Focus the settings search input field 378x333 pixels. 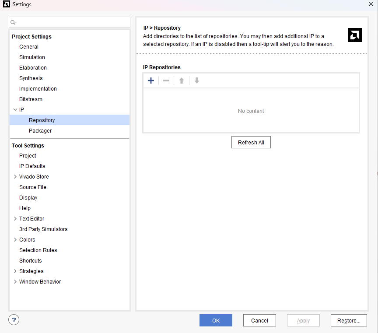point(70,22)
